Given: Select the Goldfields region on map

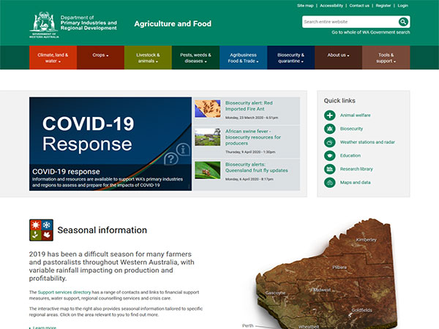Looking at the screenshot, I should click(361, 310).
